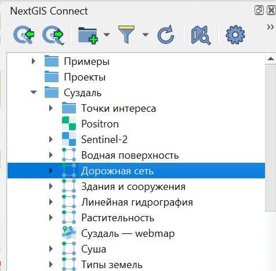Select the Дорожная сеть layer name
This screenshot has height=271, width=276.
[117, 171]
